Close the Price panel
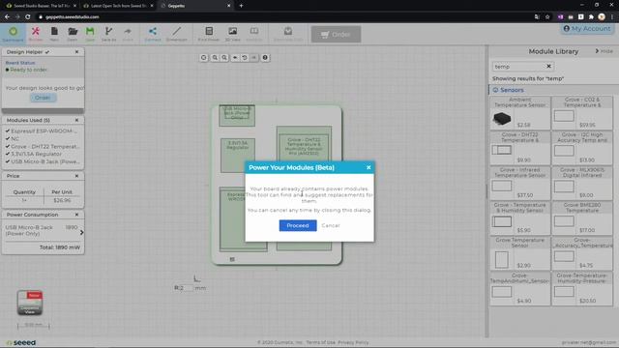 click(76, 176)
